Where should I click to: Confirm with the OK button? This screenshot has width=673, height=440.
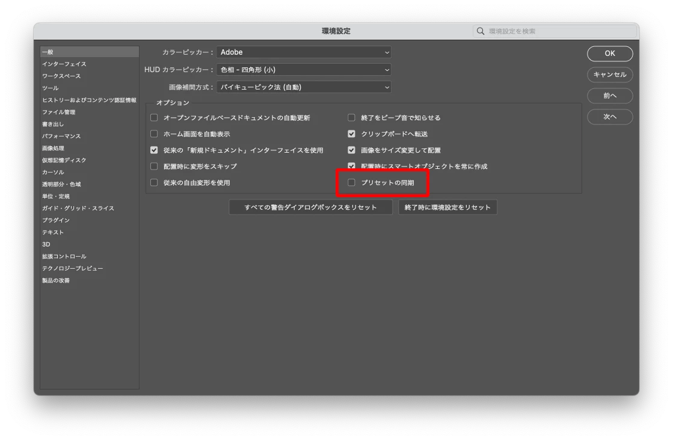(610, 53)
